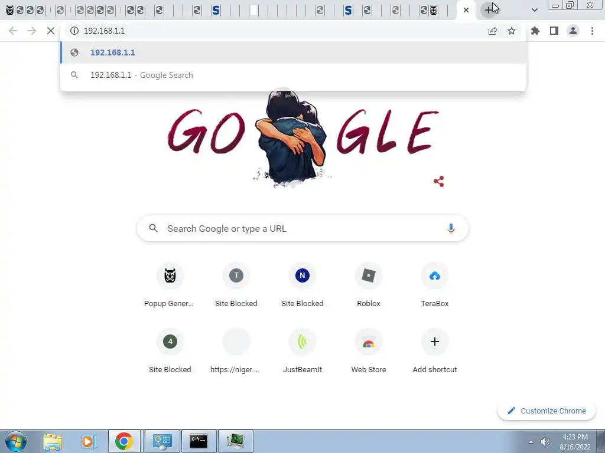Click Add shortcut
Viewport: 605px width, 453px height.
click(435, 352)
